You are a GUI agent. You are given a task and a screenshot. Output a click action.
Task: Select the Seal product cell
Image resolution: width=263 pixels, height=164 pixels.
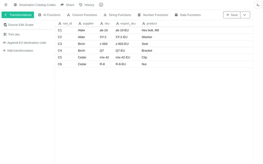click(145, 44)
